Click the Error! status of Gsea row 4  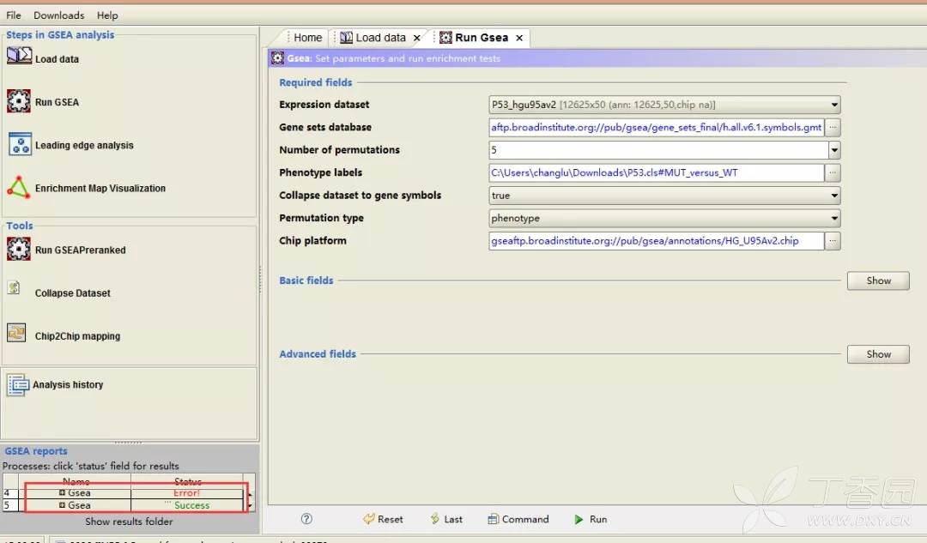(187, 492)
